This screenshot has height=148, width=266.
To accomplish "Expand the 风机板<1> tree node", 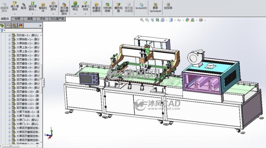I will pyautogui.click(x=9, y=35).
